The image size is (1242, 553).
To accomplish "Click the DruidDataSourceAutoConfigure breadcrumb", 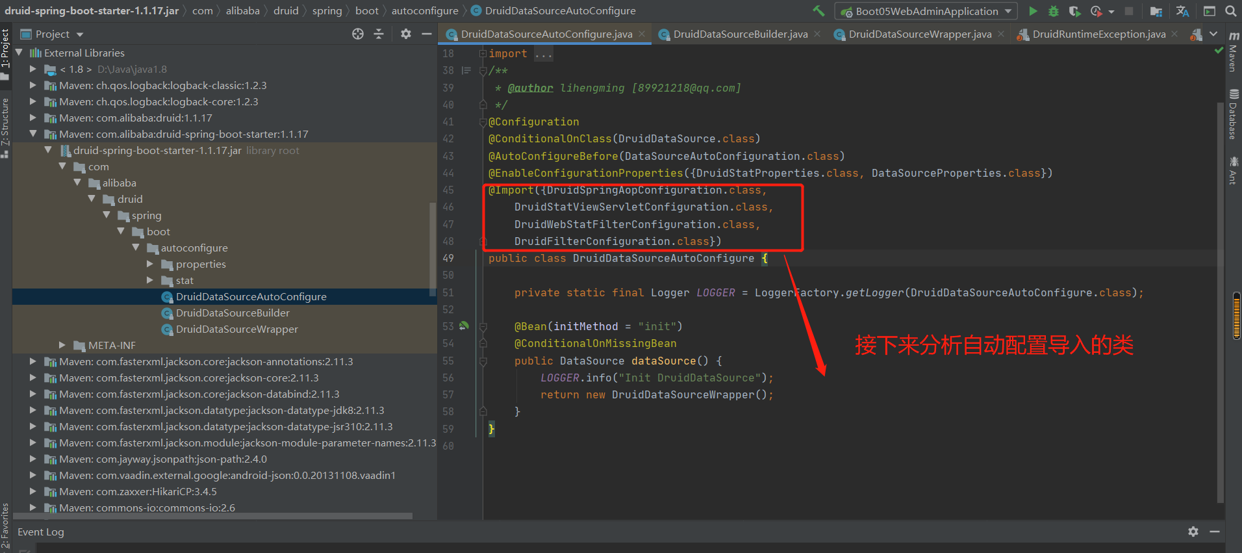I will tap(553, 11).
